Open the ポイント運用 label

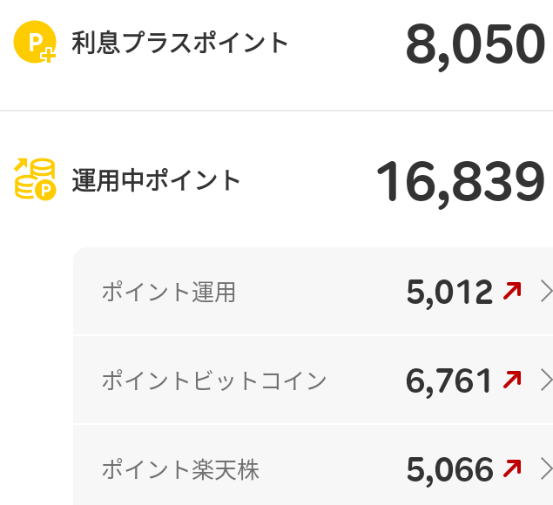coord(168,293)
